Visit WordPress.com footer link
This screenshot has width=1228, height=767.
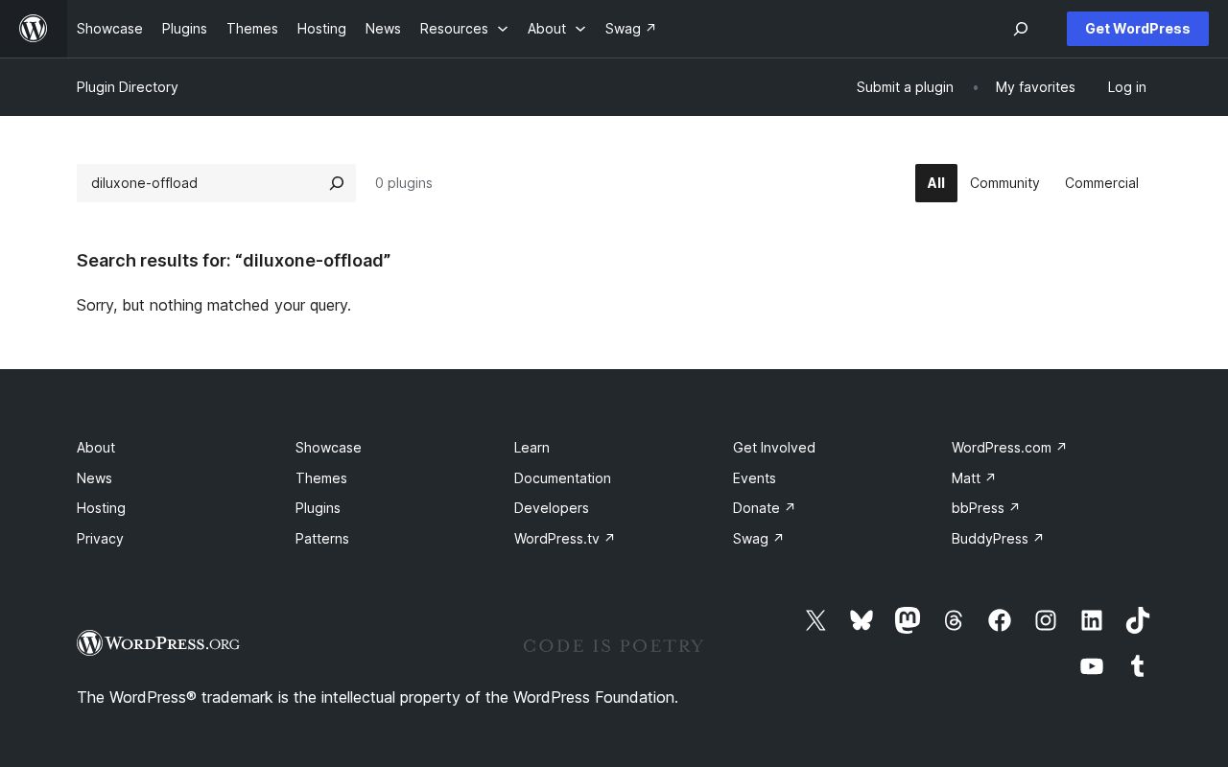pyautogui.click(x=1009, y=448)
